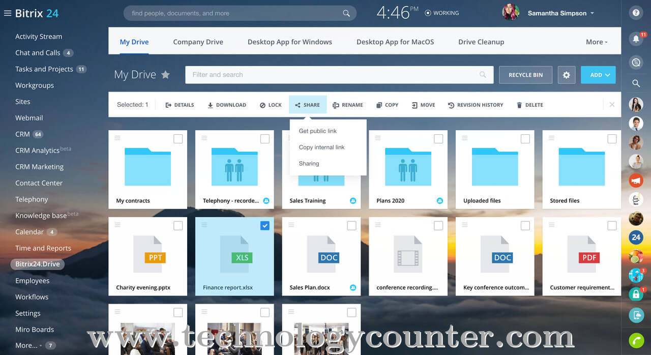Rename the selected file
651x355 pixels.
(348, 105)
